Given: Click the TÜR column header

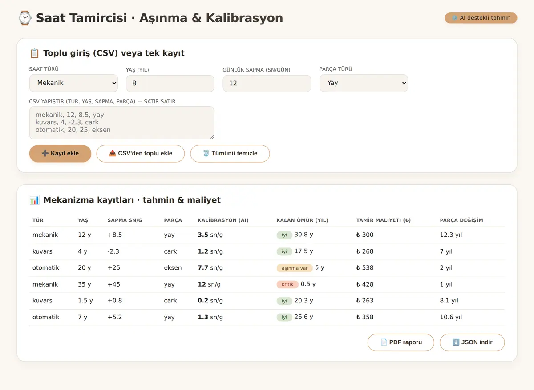Looking at the screenshot, I should [38, 220].
